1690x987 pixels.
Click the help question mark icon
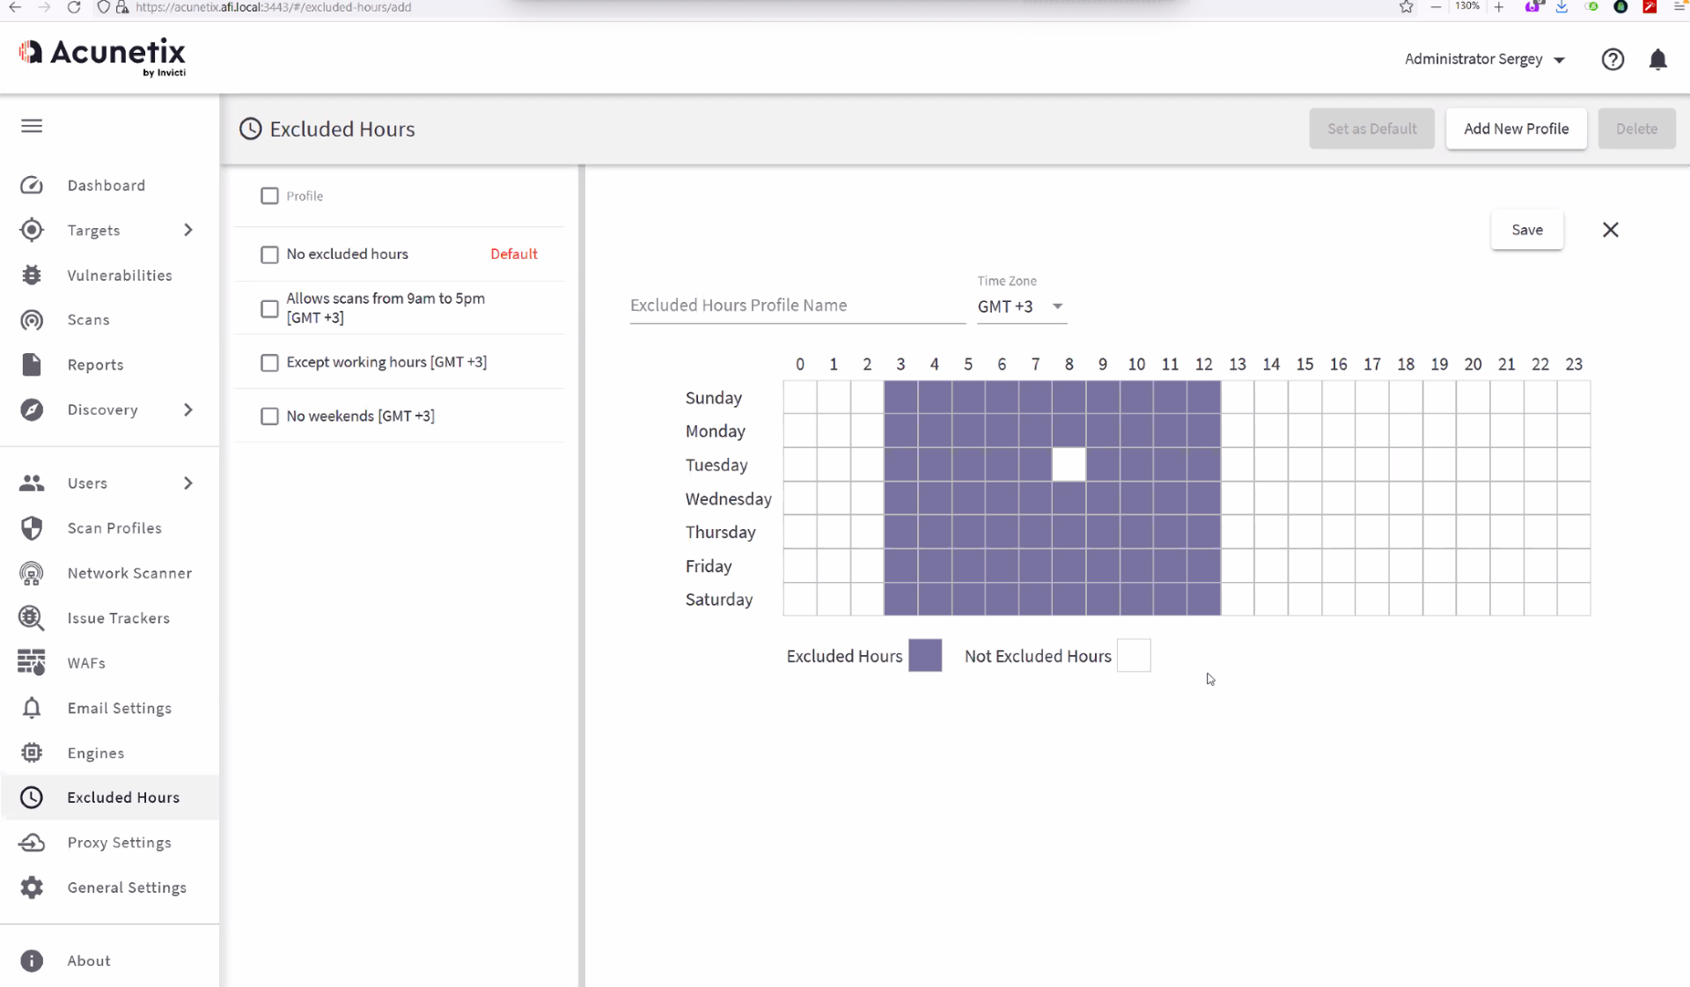pyautogui.click(x=1613, y=59)
